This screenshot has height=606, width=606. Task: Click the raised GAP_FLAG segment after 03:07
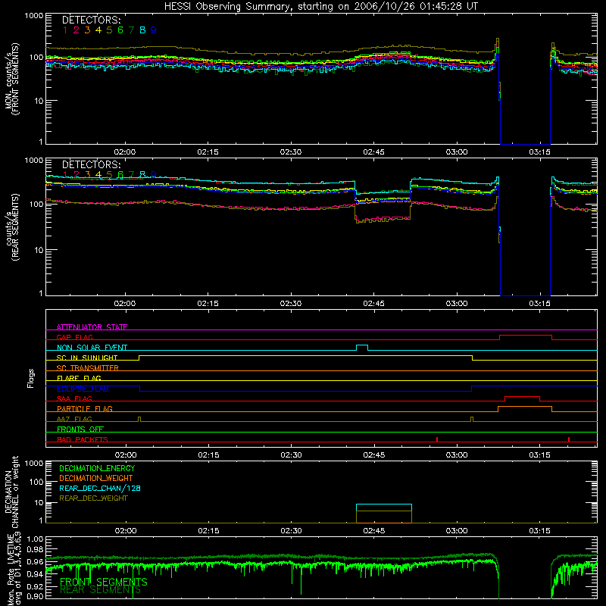[x=526, y=336]
